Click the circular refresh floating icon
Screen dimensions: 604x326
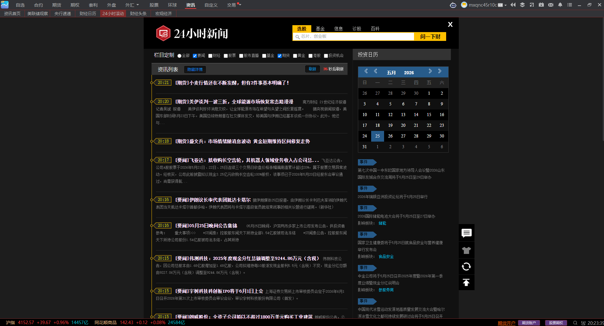tap(466, 267)
